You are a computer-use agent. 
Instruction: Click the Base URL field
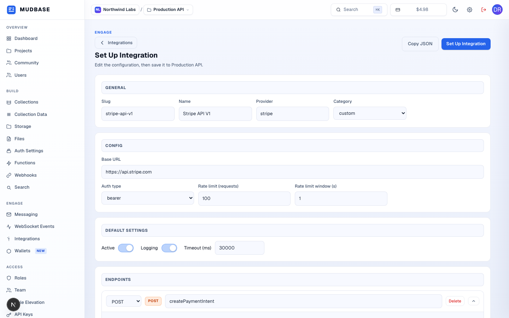293,172
